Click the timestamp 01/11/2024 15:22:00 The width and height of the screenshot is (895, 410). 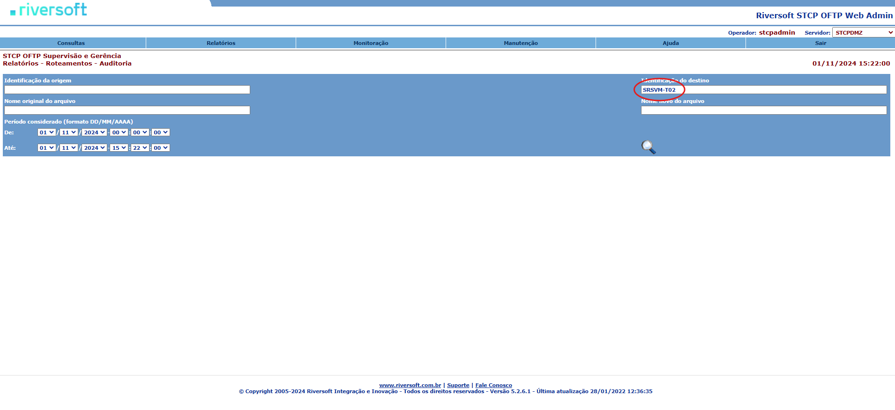(851, 64)
